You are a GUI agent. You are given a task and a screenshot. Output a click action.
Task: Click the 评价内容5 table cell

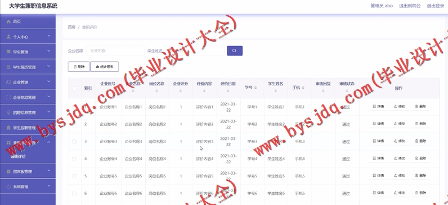pos(204,176)
